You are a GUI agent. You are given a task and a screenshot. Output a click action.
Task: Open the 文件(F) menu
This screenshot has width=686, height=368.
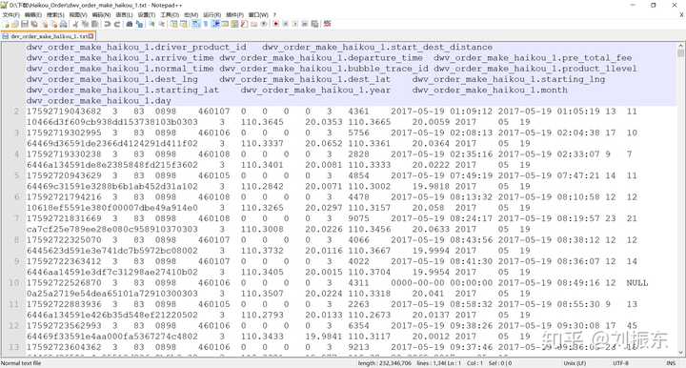coord(10,15)
